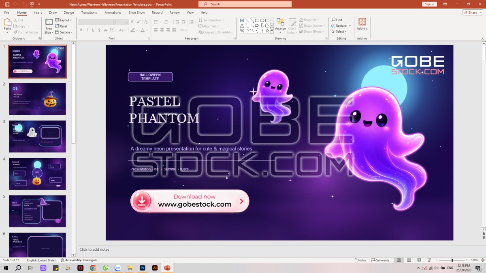Image resolution: width=486 pixels, height=273 pixels.
Task: Open the Review tab
Action: tap(175, 13)
